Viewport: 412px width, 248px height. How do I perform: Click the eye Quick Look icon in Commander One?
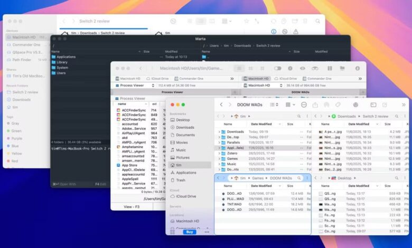click(x=303, y=68)
